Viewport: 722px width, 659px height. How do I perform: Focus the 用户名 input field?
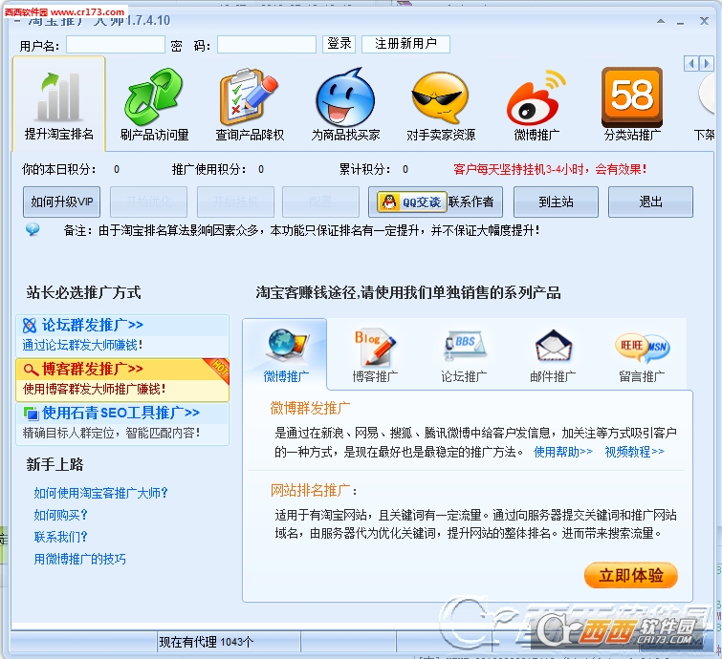coord(116,45)
